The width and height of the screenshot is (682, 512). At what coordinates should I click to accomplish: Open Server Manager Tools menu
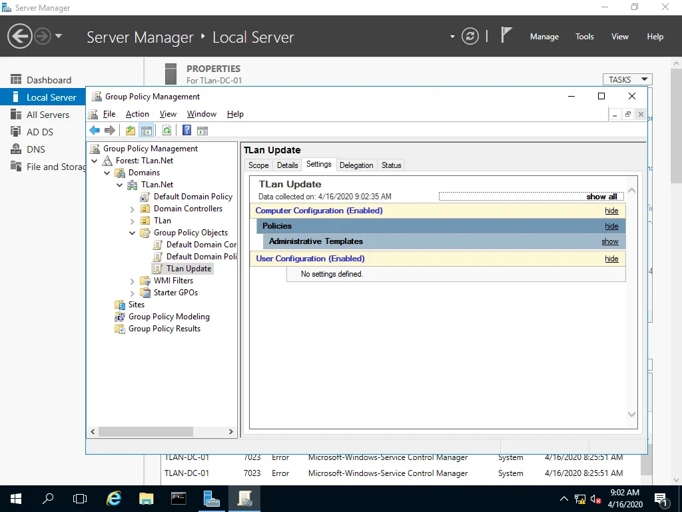(584, 37)
